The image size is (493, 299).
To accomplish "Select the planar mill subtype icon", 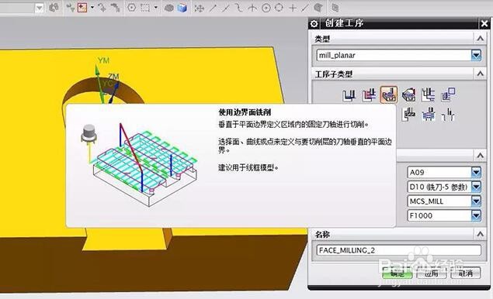I will tap(429, 95).
